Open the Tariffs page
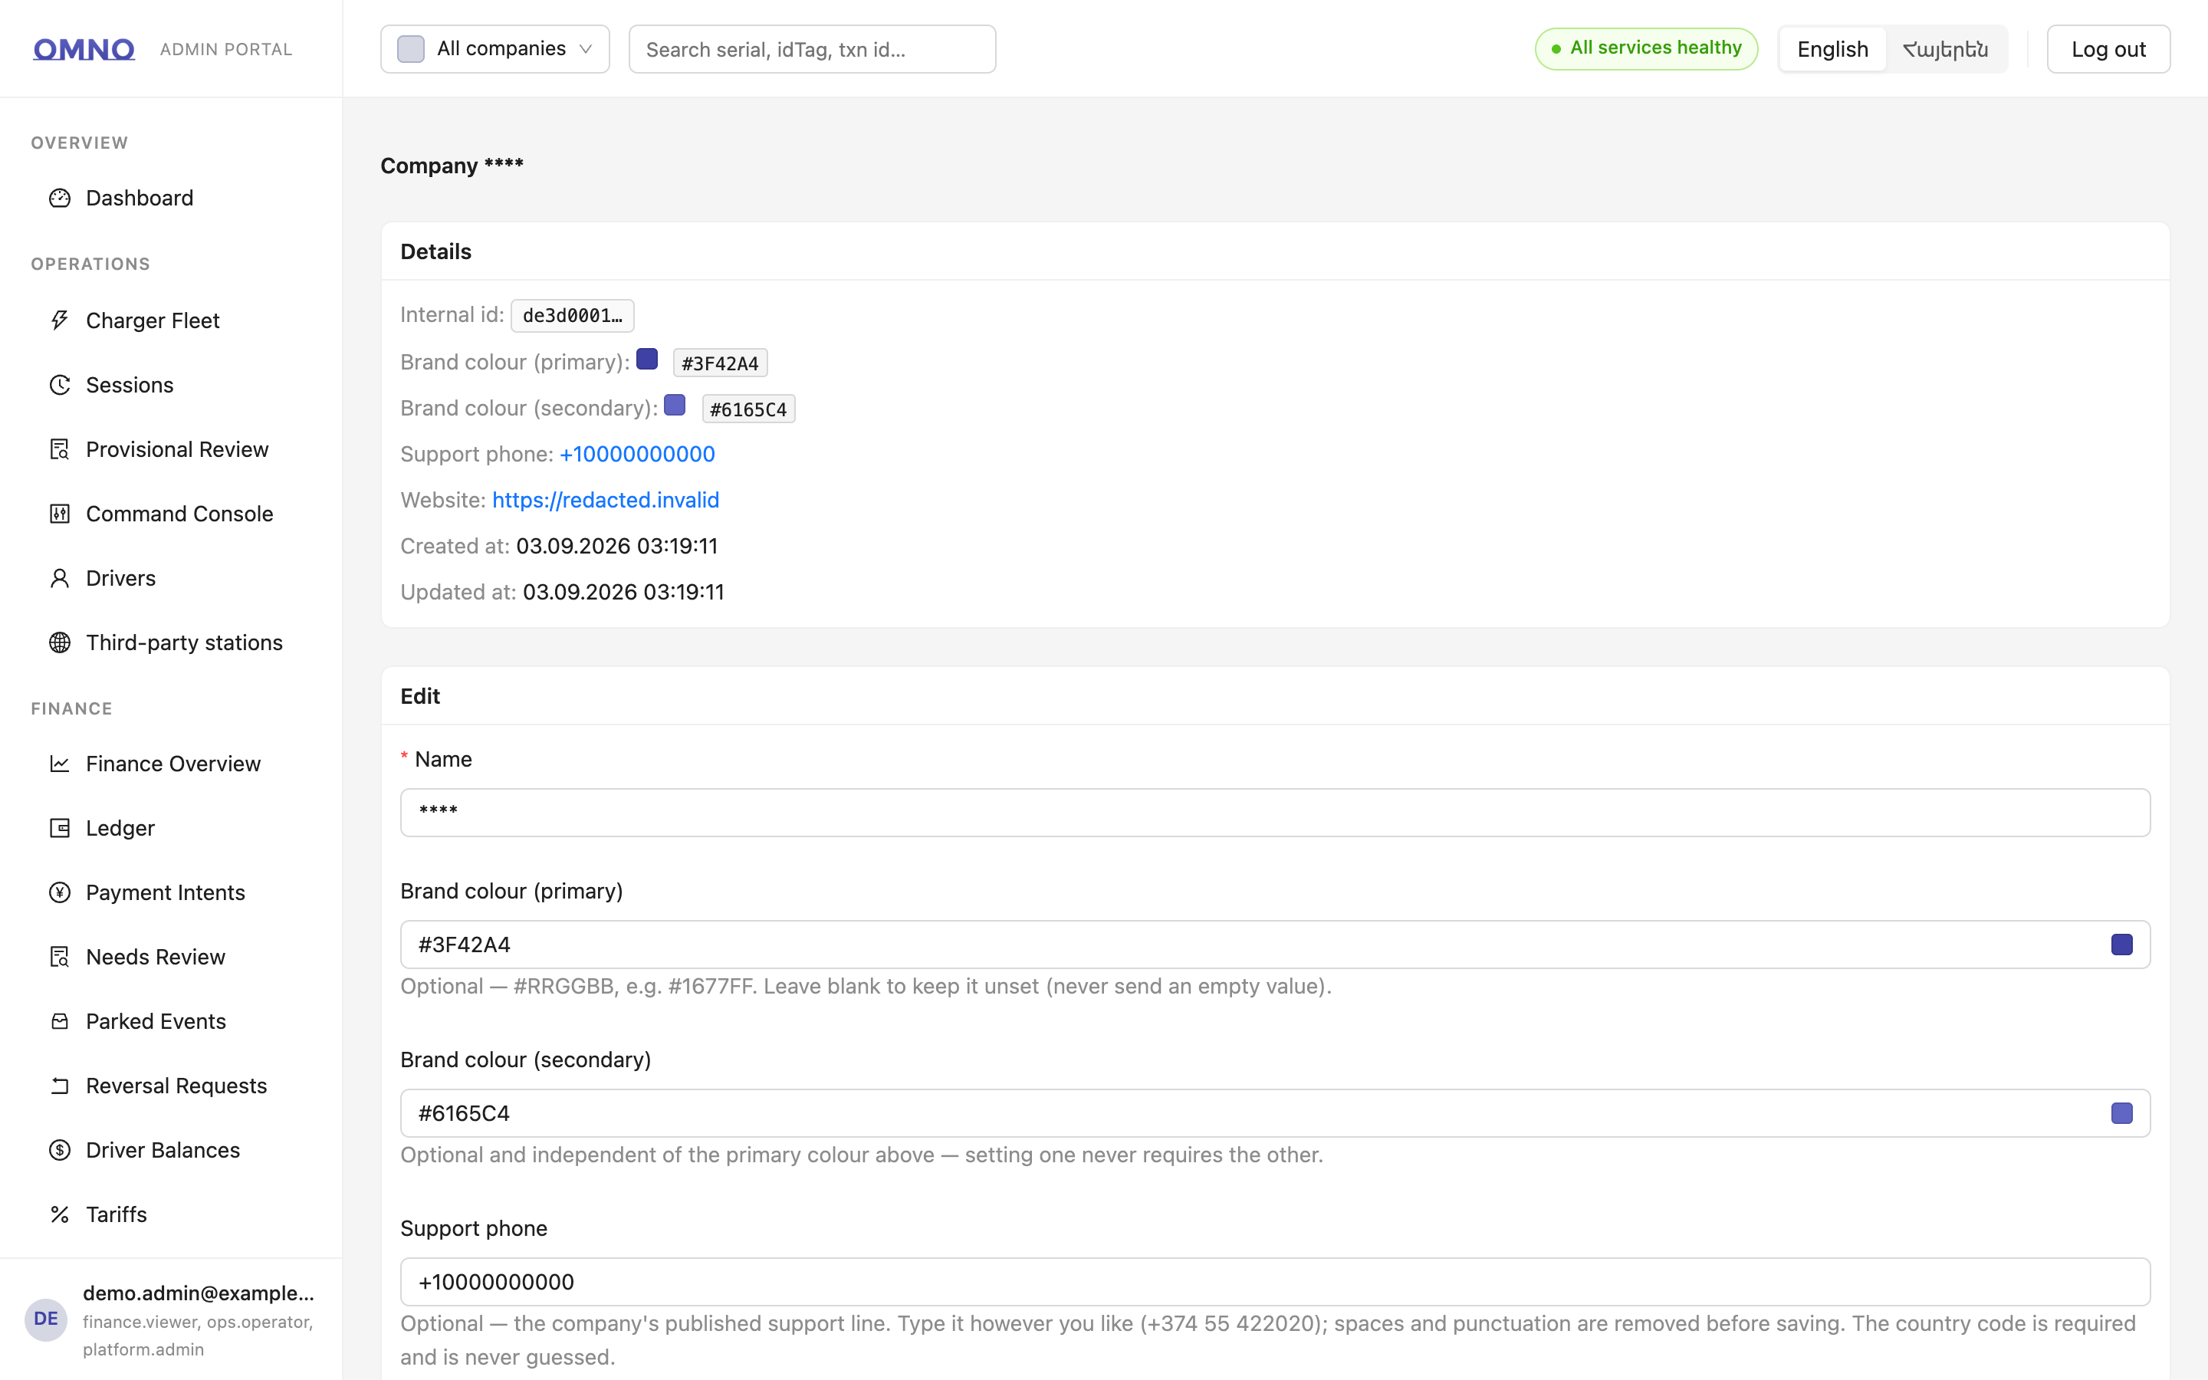Image resolution: width=2208 pixels, height=1380 pixels. point(171,1215)
